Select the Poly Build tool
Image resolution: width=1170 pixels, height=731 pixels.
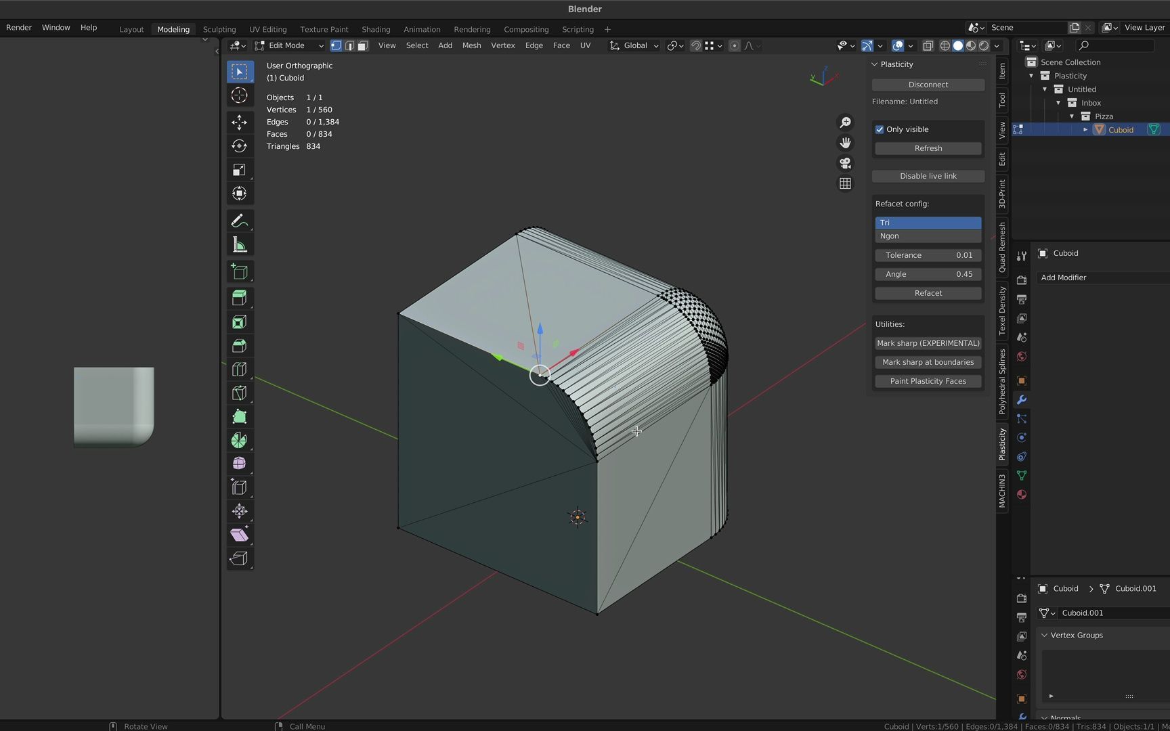(x=239, y=417)
